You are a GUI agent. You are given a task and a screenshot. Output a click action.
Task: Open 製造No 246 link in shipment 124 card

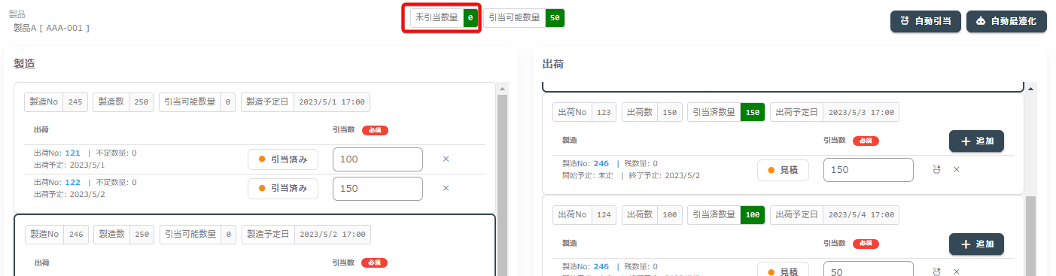(x=601, y=266)
